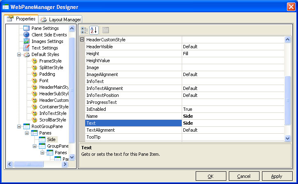This screenshot has height=184, width=298.
Task: Click the Property Pages toolbar icon
Action: click(105, 30)
